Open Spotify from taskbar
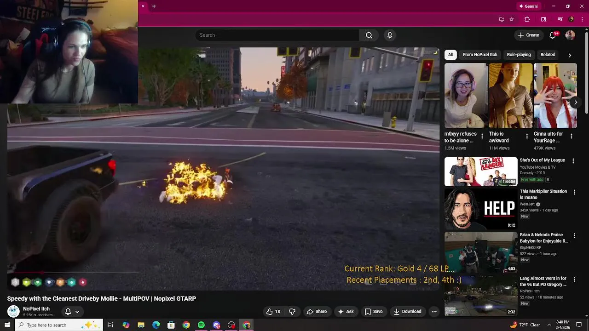589x331 pixels. pyautogui.click(x=201, y=325)
